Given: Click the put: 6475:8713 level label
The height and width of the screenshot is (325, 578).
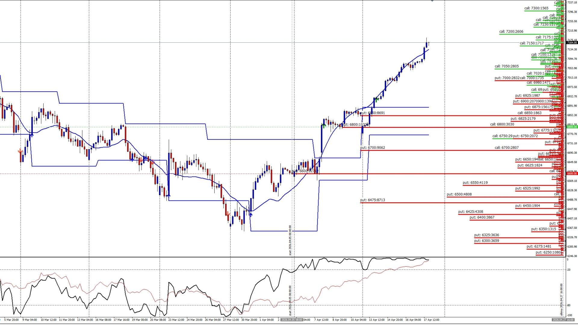Looking at the screenshot, I should click(372, 200).
